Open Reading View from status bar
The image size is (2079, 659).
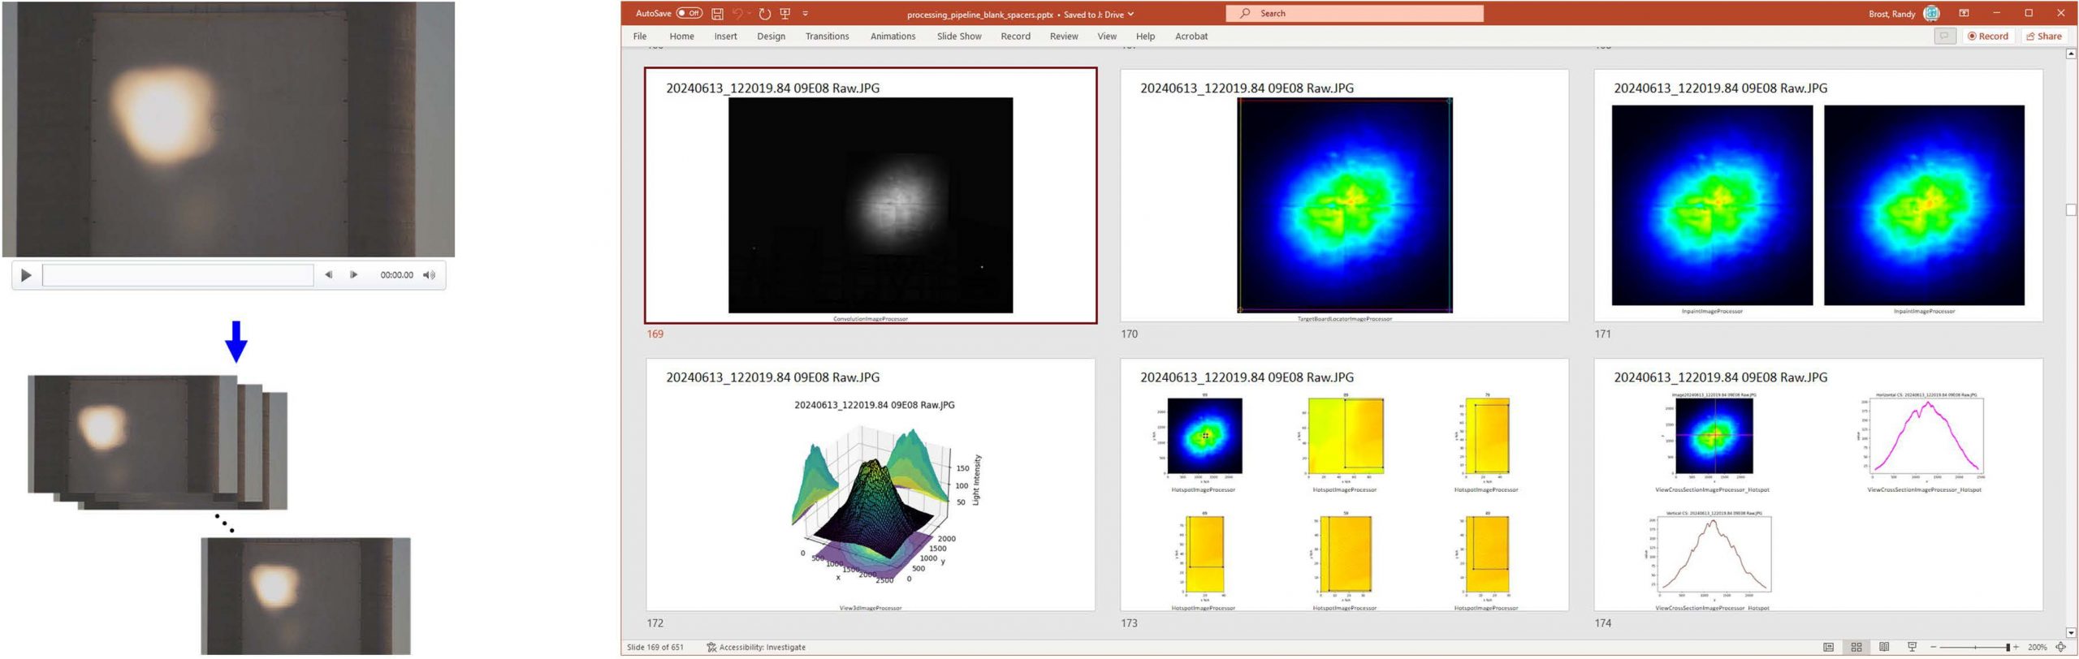tap(1884, 647)
